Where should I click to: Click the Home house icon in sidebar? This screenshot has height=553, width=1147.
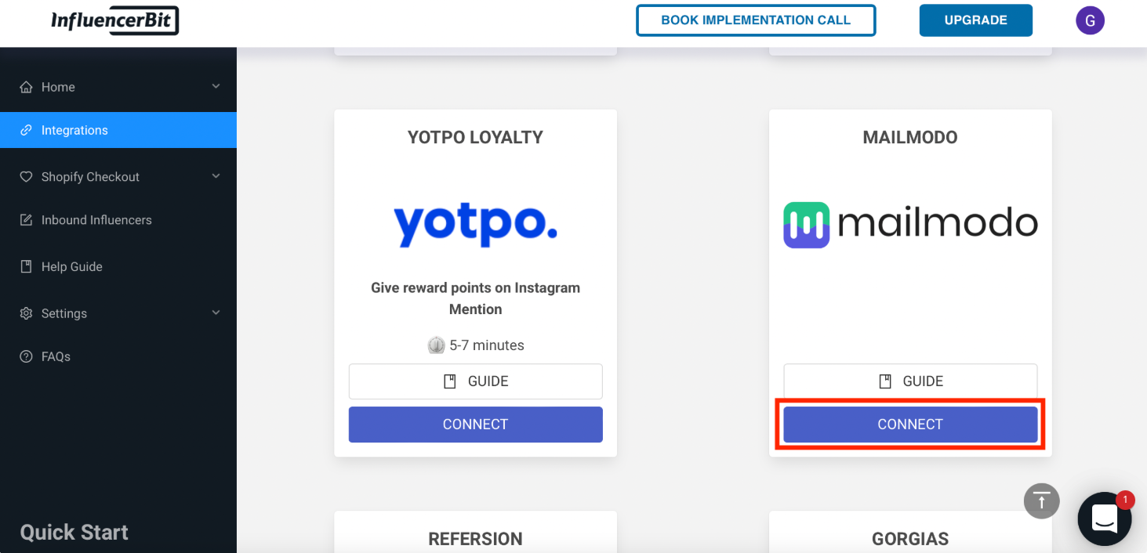26,87
